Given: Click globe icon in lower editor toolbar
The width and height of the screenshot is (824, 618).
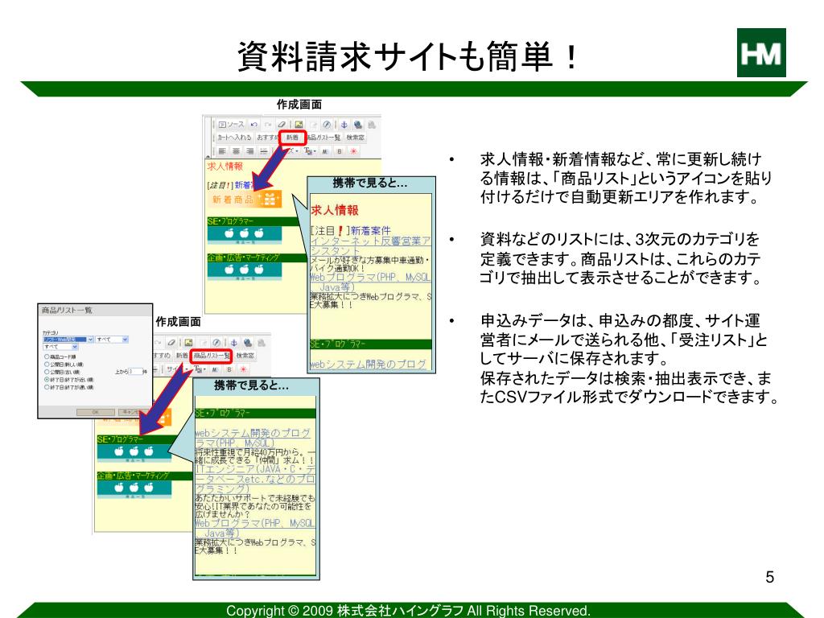Looking at the screenshot, I should point(248,343).
